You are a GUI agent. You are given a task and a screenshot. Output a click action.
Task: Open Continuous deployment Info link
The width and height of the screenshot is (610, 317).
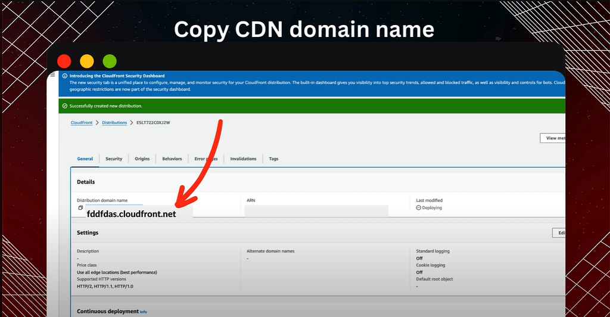144,312
